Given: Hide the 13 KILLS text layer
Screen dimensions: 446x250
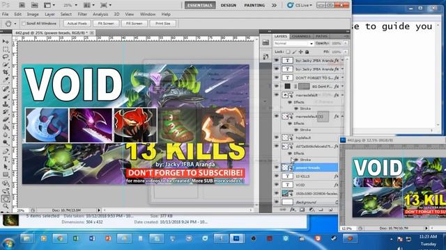Looking at the screenshot, I should click(x=277, y=176).
